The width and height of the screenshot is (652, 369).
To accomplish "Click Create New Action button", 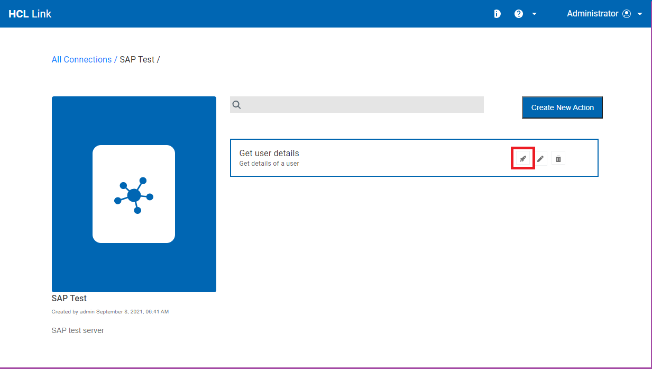I will [562, 107].
